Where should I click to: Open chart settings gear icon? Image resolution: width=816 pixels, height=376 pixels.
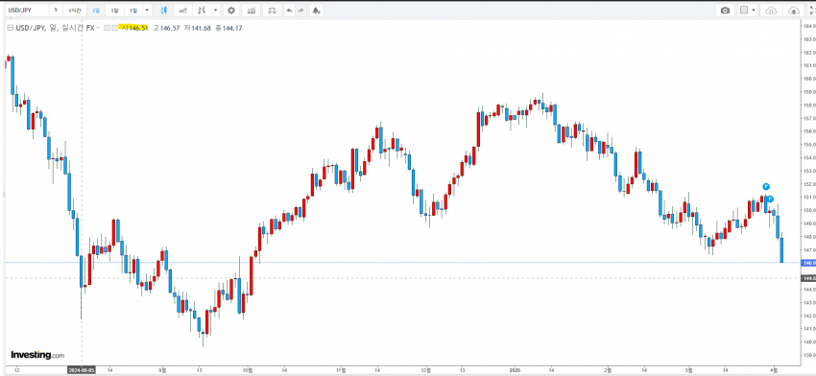click(x=231, y=10)
